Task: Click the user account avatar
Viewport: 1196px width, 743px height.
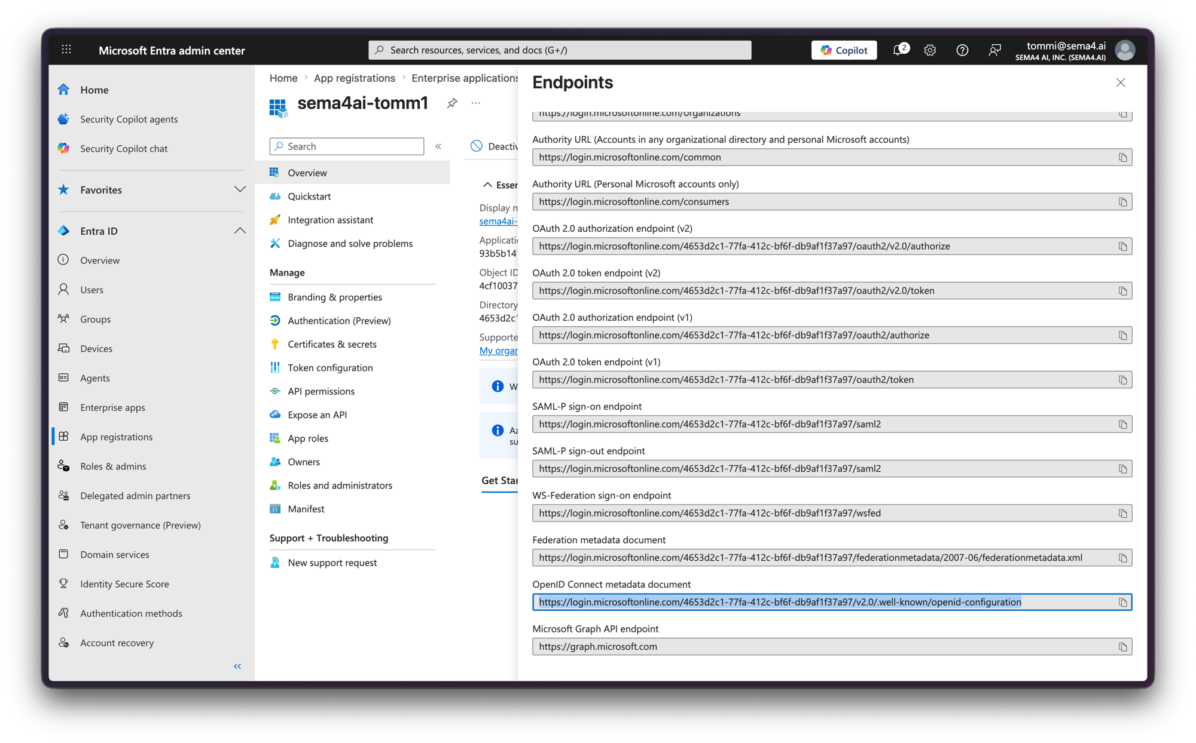Action: (x=1125, y=50)
